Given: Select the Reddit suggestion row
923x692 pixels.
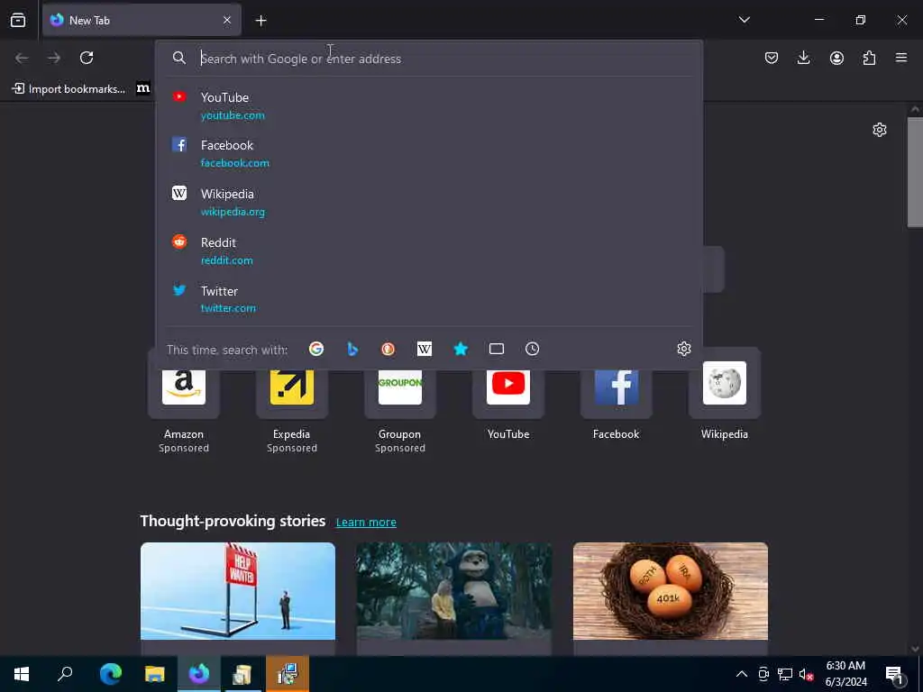Looking at the screenshot, I should click(429, 250).
